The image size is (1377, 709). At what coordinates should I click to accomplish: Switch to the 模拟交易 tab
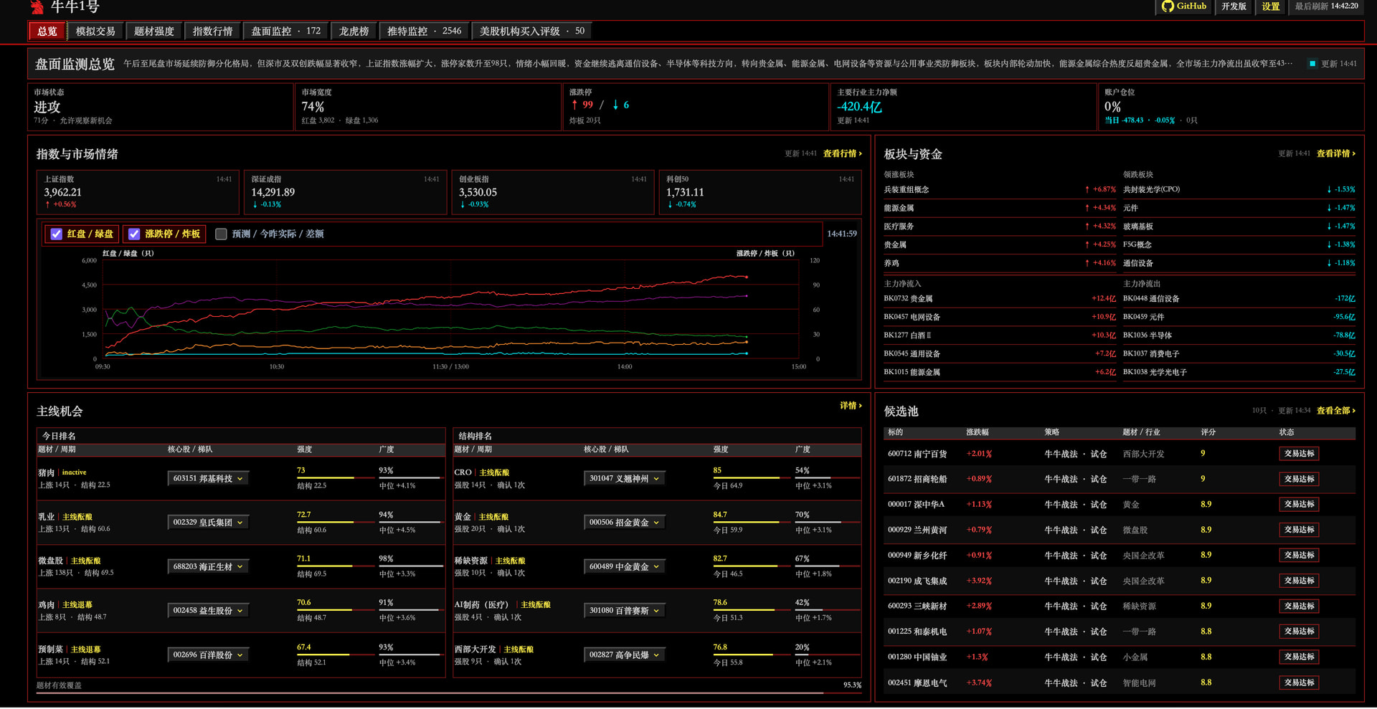pos(95,32)
